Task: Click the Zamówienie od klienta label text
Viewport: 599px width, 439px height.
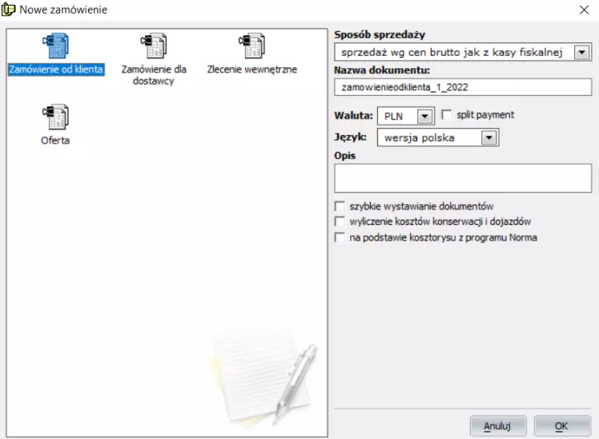Action: click(56, 70)
